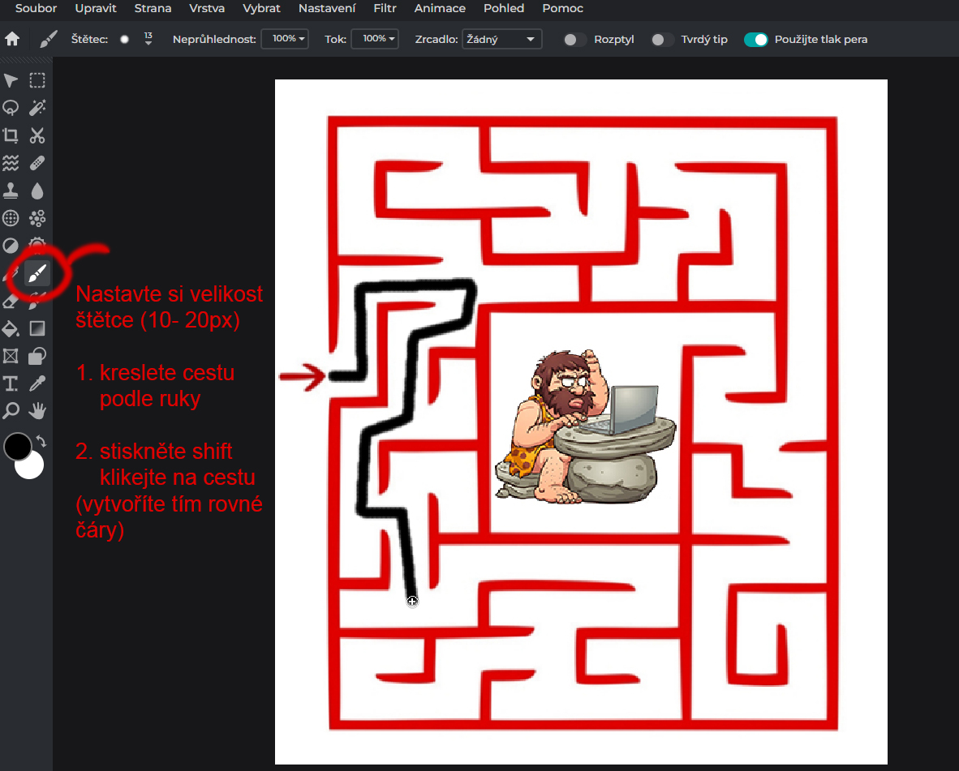Open the Filtr menu

pos(385,9)
